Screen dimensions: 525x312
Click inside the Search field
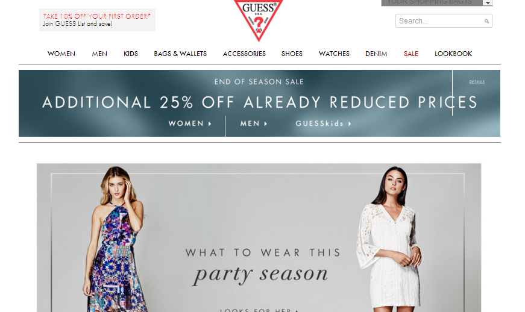444,20
